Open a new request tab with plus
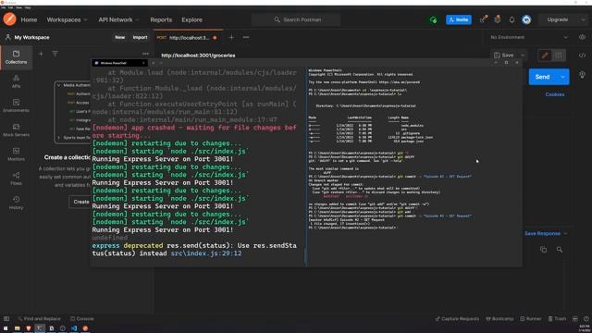Screen dimensions: 592x333 coord(231,37)
